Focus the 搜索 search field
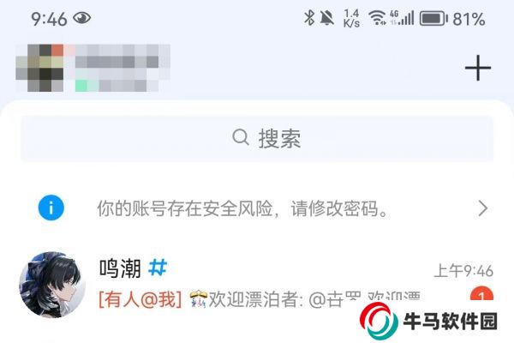The height and width of the screenshot is (343, 514). 257,139
